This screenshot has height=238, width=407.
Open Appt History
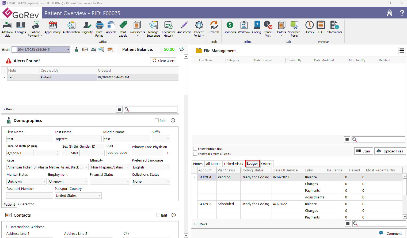tap(52, 28)
